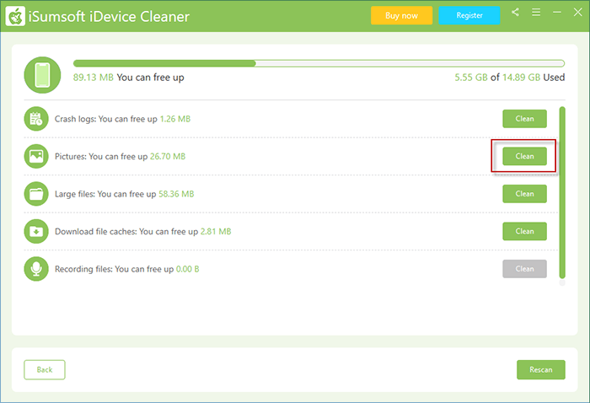Clean the Crash logs
Viewport: 590px width, 403px height.
coord(524,119)
